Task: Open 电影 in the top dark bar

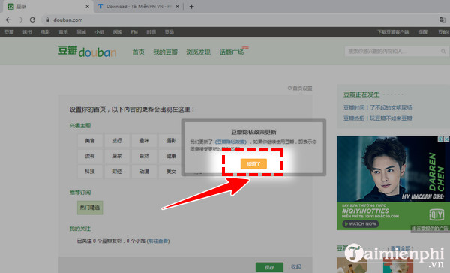Action: 45,31
